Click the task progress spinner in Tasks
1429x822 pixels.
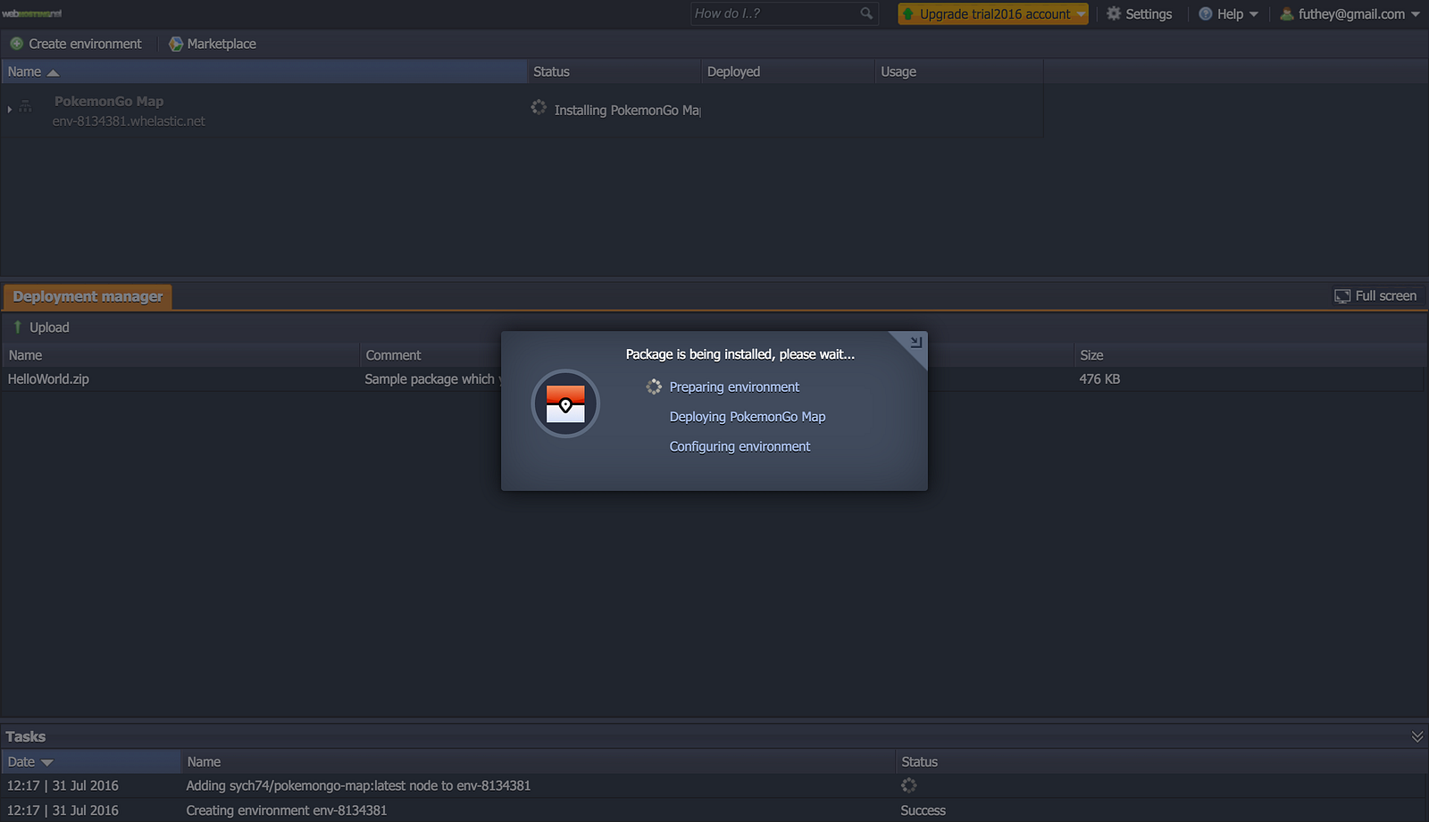point(908,785)
